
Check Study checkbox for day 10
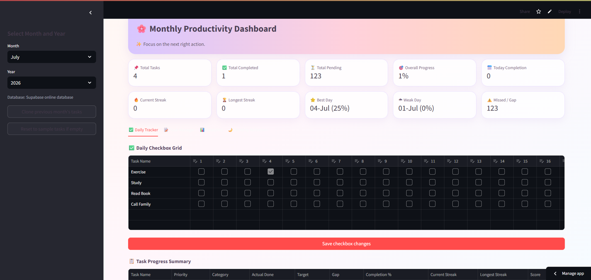409,182
